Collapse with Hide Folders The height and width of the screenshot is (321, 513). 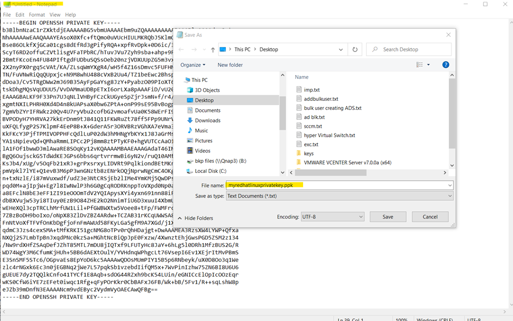click(x=195, y=218)
